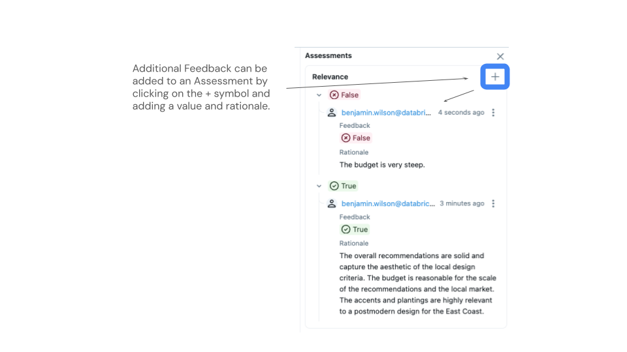Click the True badge in the group header
This screenshot has width=627, height=352.
click(344, 186)
